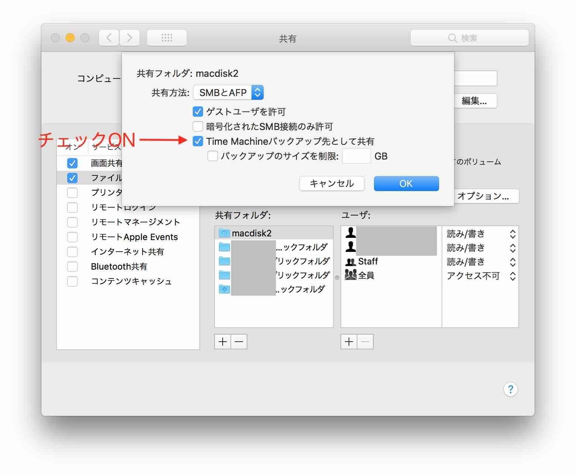This screenshot has height=475, width=576.
Task: Enable ゲストユーザを許可 checkbox
Action: [198, 112]
